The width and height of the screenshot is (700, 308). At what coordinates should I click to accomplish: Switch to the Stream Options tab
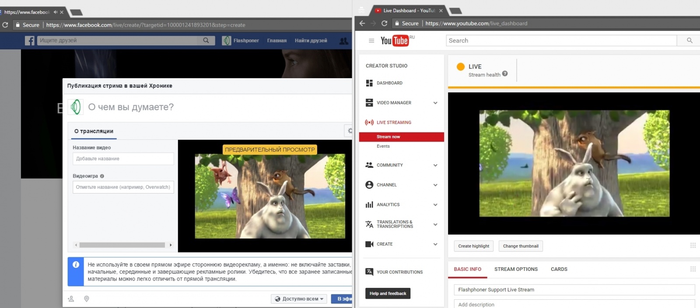click(516, 269)
